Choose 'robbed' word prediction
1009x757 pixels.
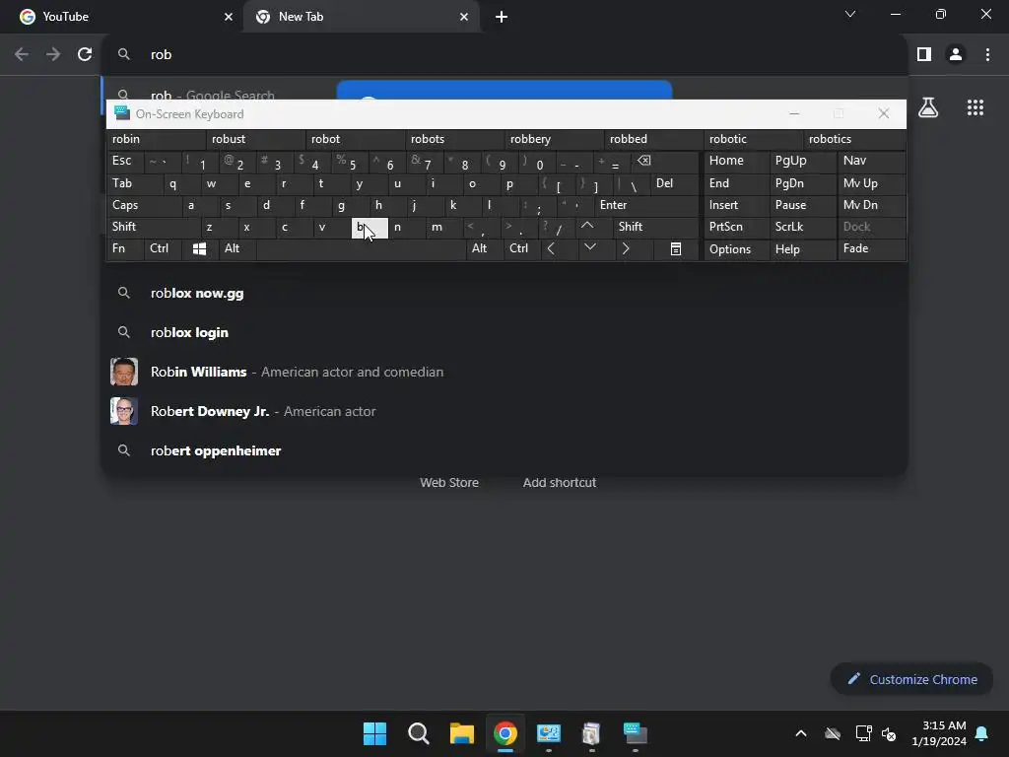tap(654, 139)
